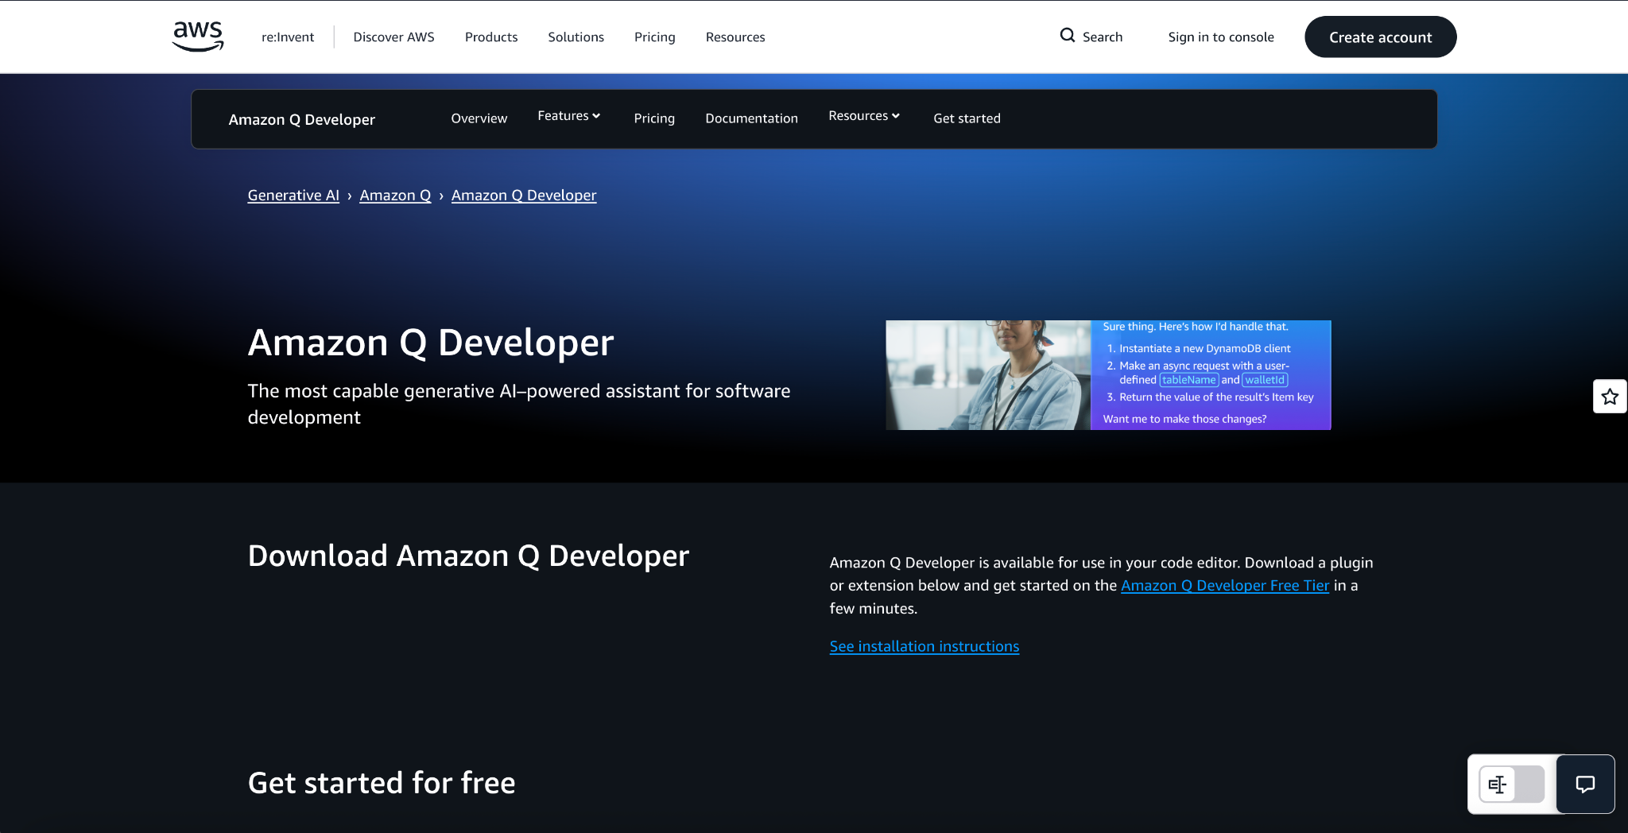Open re:Invent menu item
The width and height of the screenshot is (1628, 833).
click(288, 37)
